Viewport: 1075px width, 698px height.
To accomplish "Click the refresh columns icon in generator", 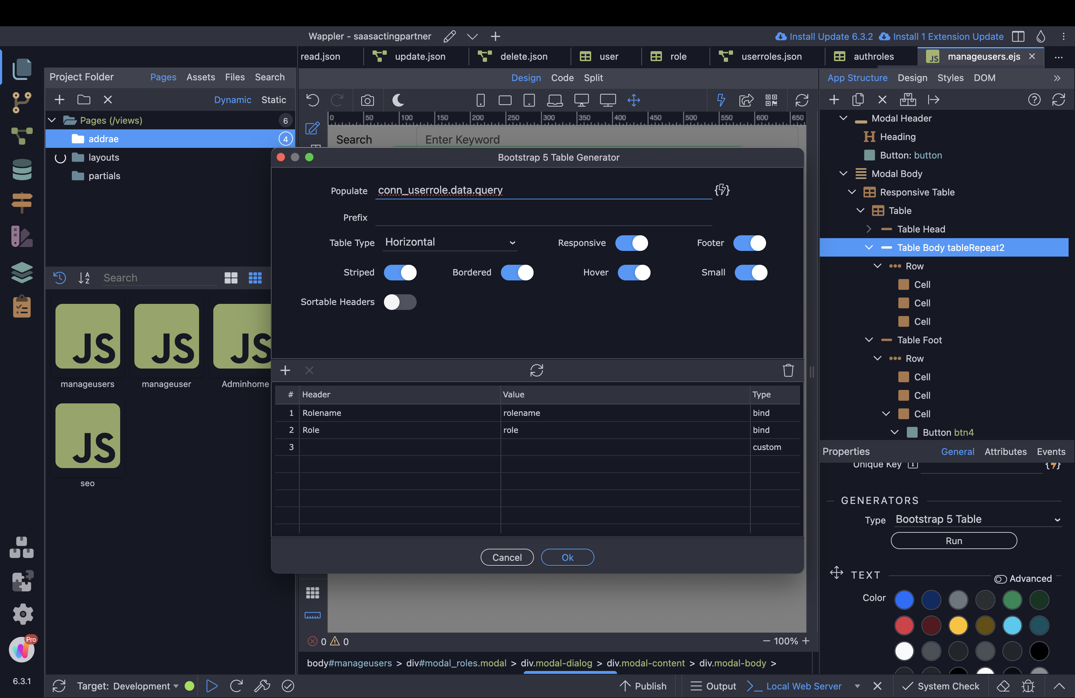I will pyautogui.click(x=536, y=370).
